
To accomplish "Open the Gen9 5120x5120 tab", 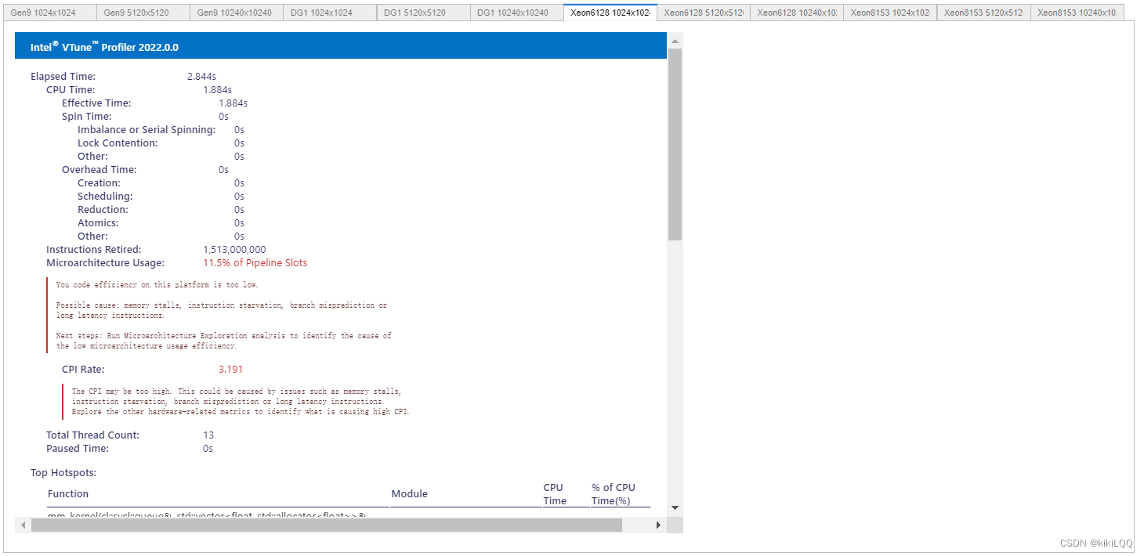I will click(143, 13).
